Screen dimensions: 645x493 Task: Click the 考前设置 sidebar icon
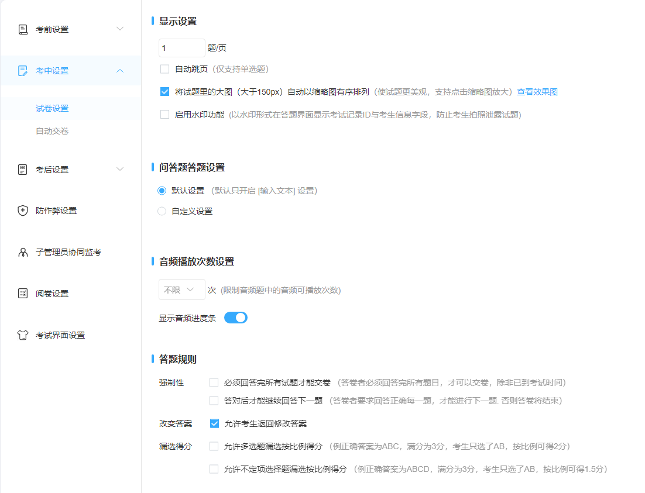[23, 28]
